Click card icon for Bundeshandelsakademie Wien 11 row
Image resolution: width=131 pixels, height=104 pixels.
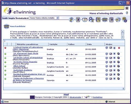click(x=111, y=75)
